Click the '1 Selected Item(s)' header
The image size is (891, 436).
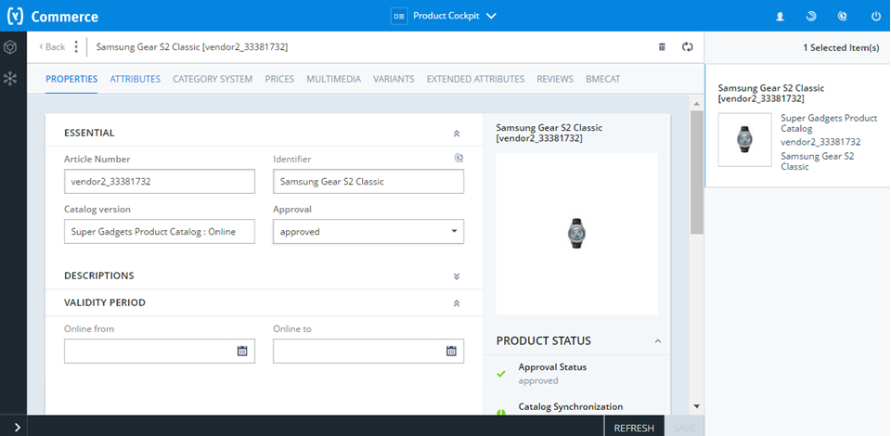[x=841, y=47]
